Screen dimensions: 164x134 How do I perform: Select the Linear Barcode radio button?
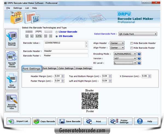click(57, 32)
